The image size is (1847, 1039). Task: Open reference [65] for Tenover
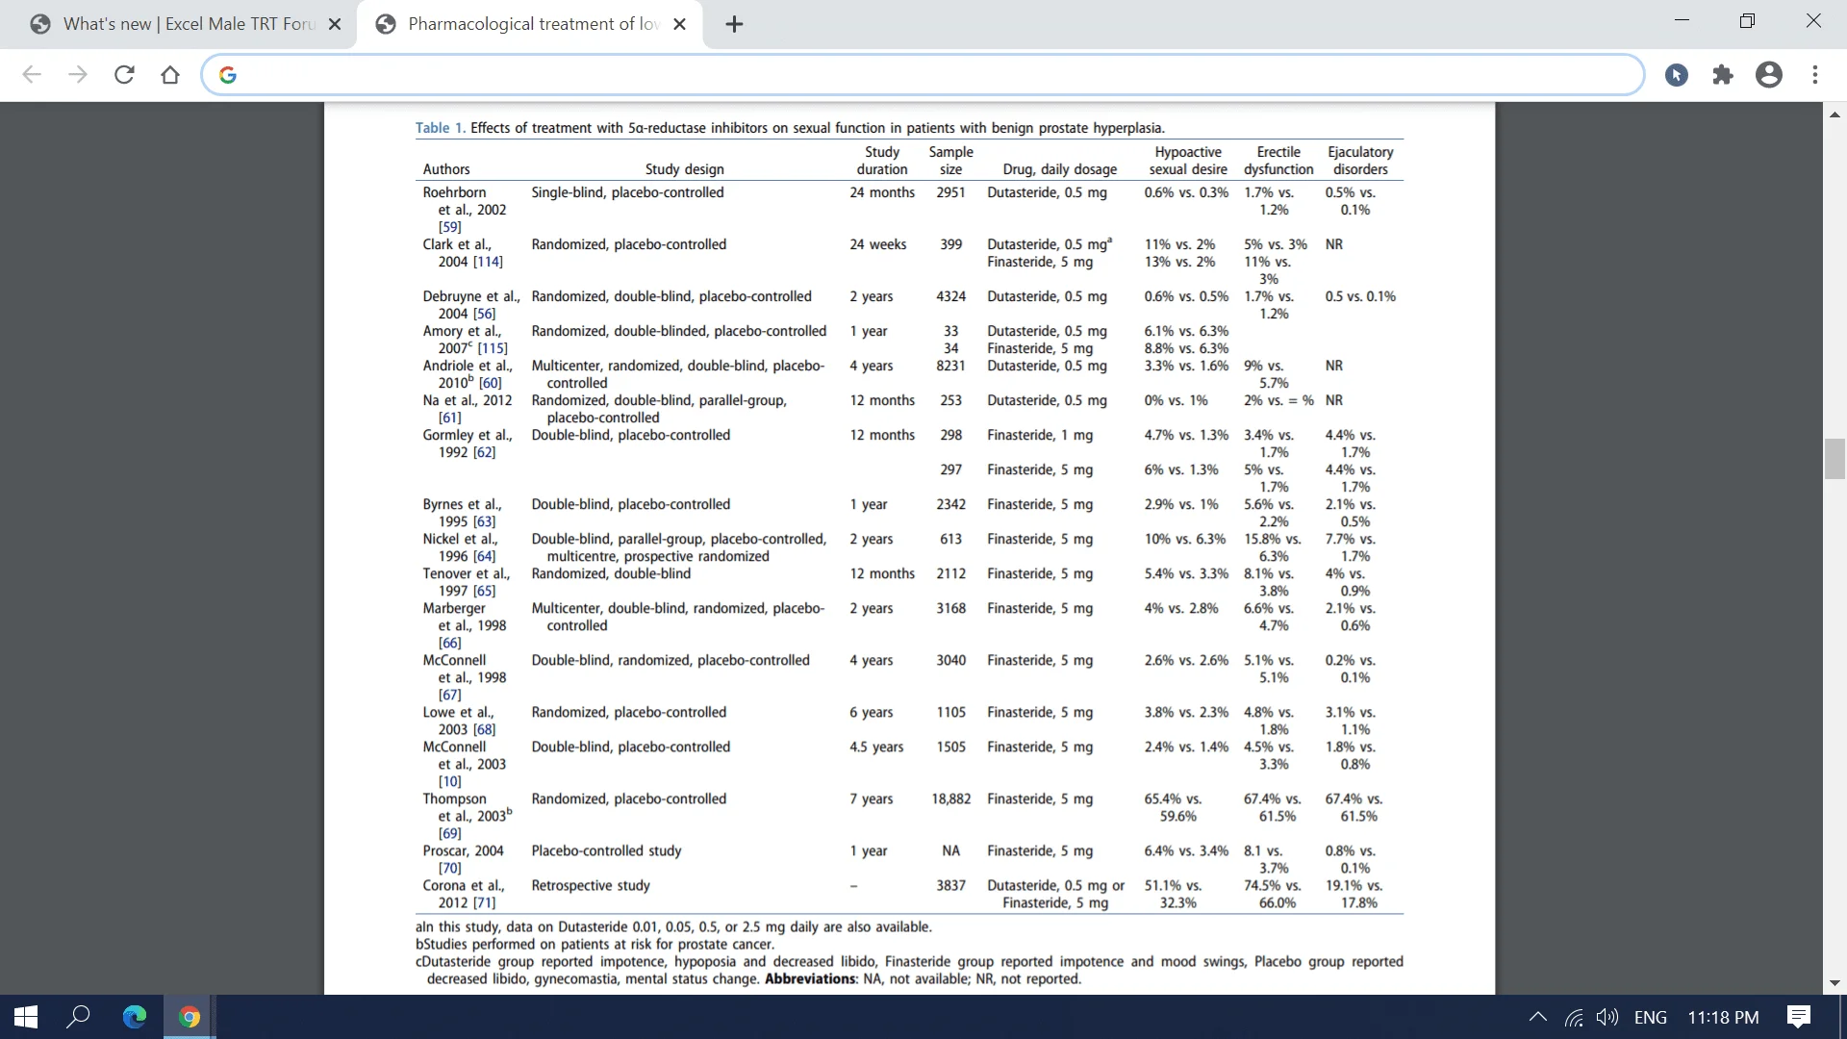484,591
